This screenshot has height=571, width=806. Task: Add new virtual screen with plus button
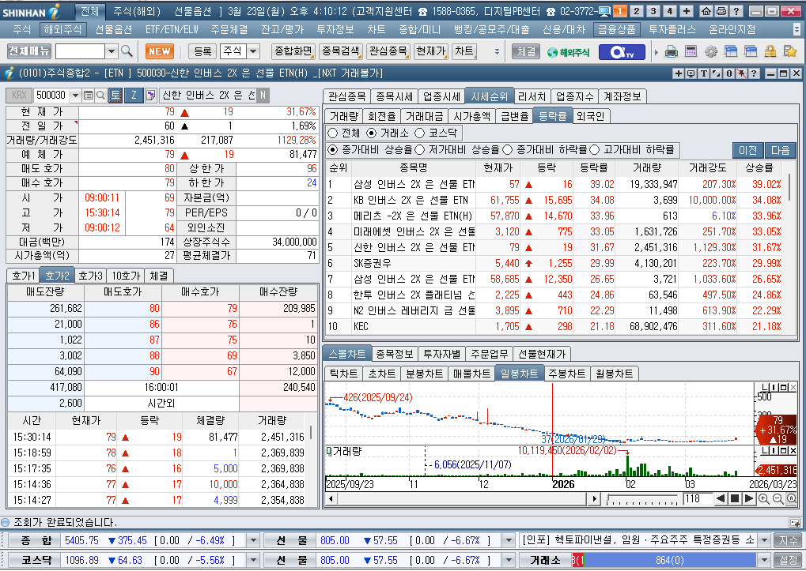(687, 11)
